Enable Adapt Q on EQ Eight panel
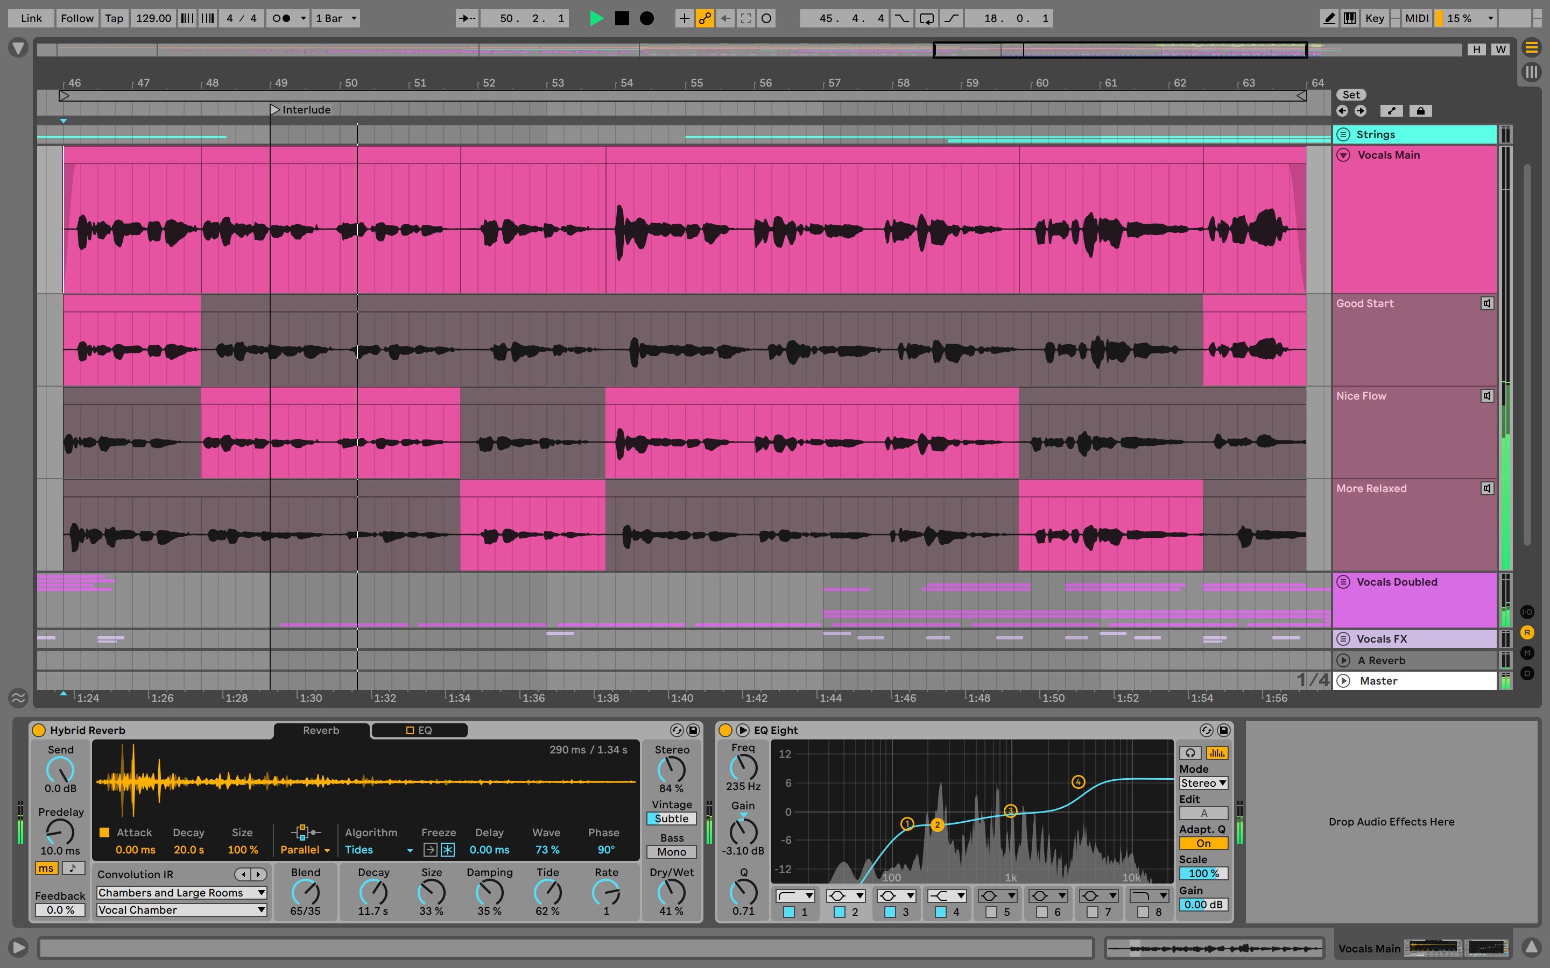Image resolution: width=1550 pixels, height=968 pixels. pyautogui.click(x=1203, y=843)
